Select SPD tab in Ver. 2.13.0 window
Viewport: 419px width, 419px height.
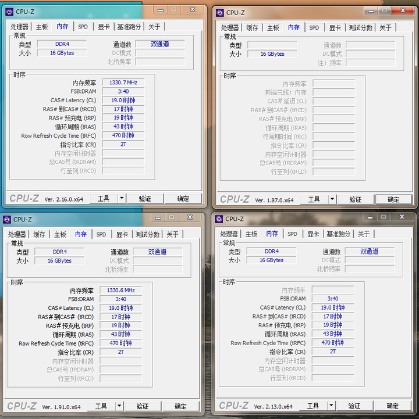293,234
